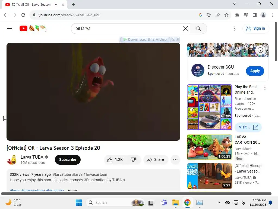Screen dimensions: 278x209
Task: Open Discover SGU ad title
Action: 221,67
